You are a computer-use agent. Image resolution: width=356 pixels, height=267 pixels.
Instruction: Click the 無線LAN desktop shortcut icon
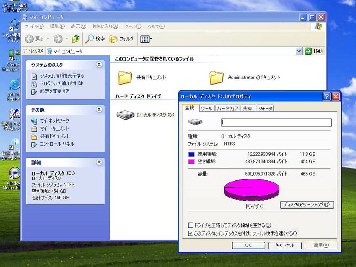(x=15, y=114)
